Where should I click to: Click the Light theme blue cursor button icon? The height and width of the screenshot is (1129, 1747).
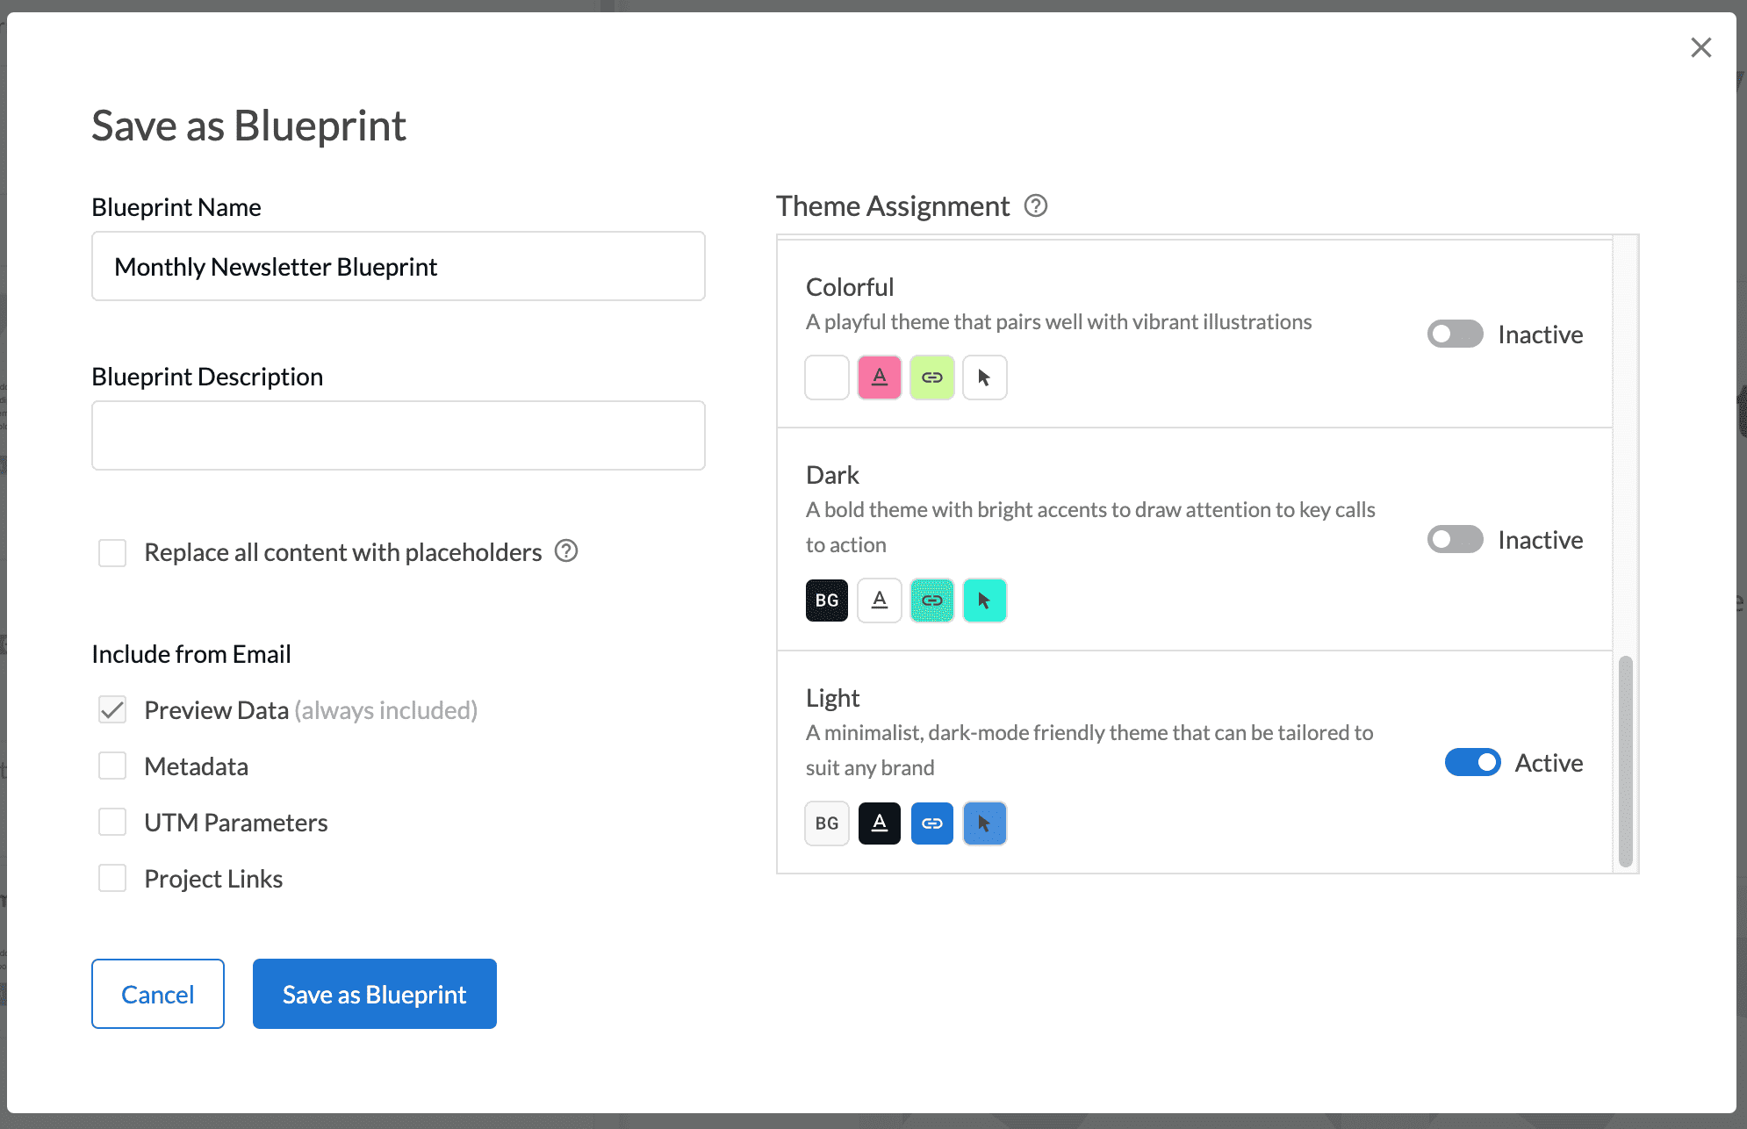click(x=985, y=823)
